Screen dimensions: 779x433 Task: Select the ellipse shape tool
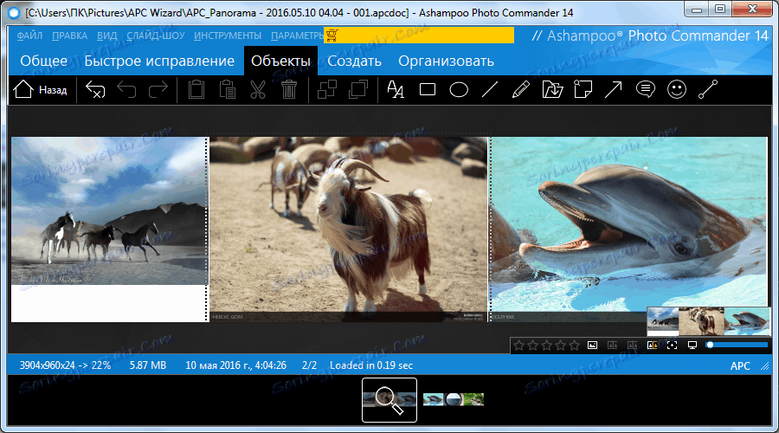point(459,89)
